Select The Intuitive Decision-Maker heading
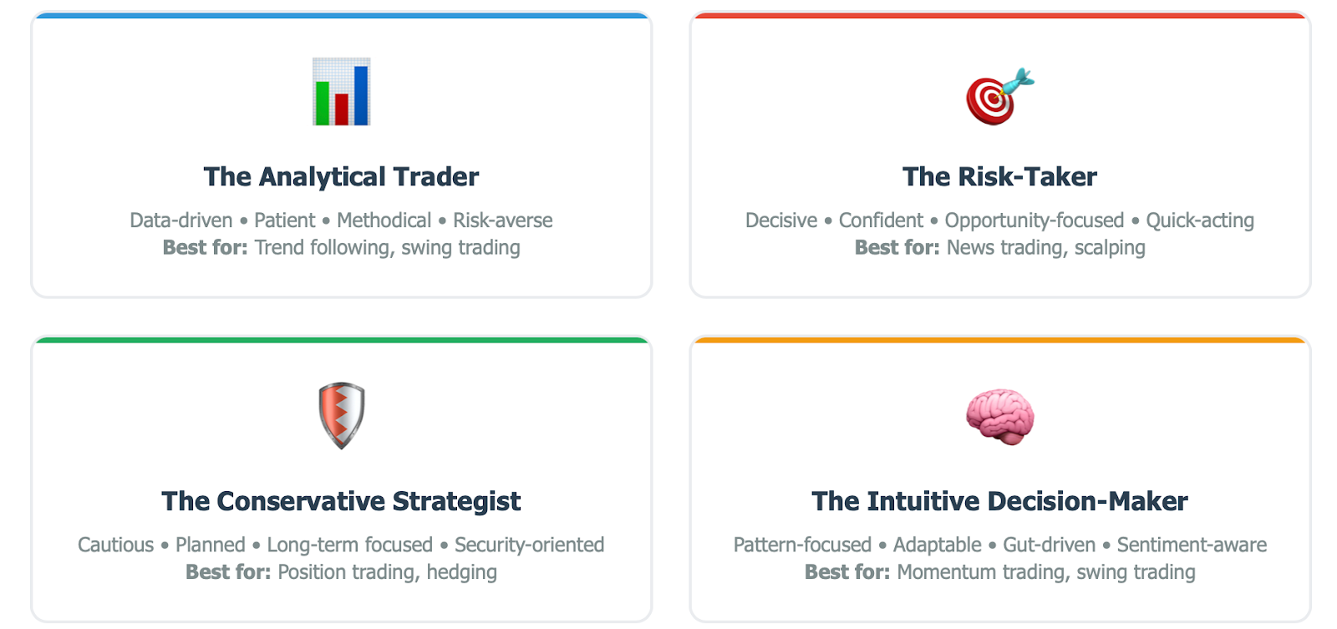The width and height of the screenshot is (1337, 629). (x=1000, y=501)
